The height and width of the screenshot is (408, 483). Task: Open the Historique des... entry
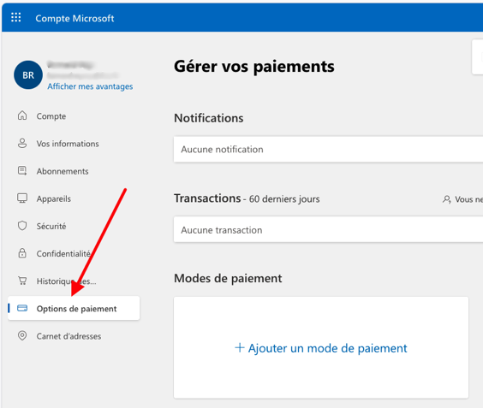(67, 281)
